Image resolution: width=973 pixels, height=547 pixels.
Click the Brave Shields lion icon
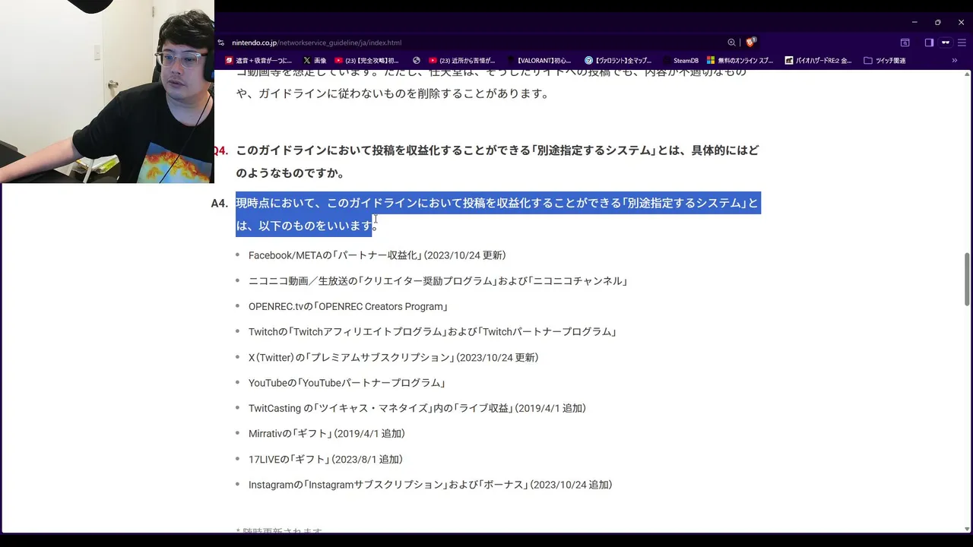751,43
